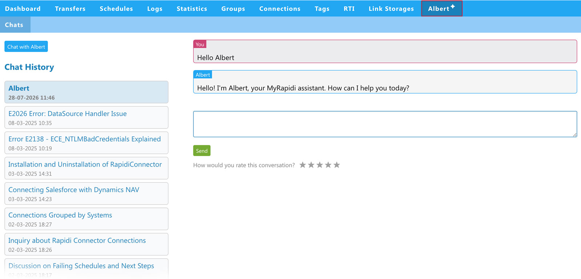Open the Groups page
This screenshot has height=279, width=581.
pos(233,8)
